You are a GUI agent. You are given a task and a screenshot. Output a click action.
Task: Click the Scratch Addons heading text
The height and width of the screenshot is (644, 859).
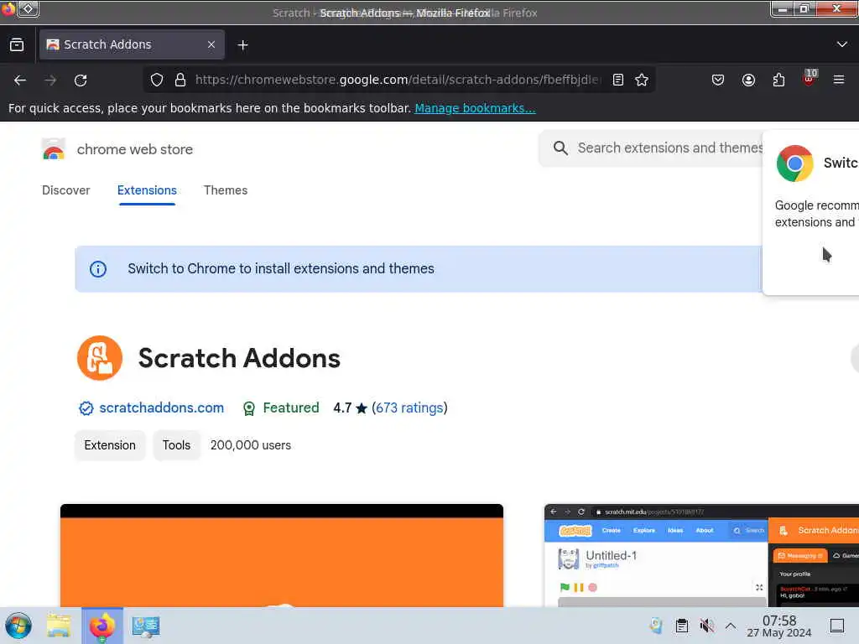tap(239, 358)
